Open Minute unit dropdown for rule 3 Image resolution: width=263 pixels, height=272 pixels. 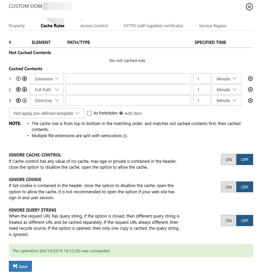tap(227, 100)
